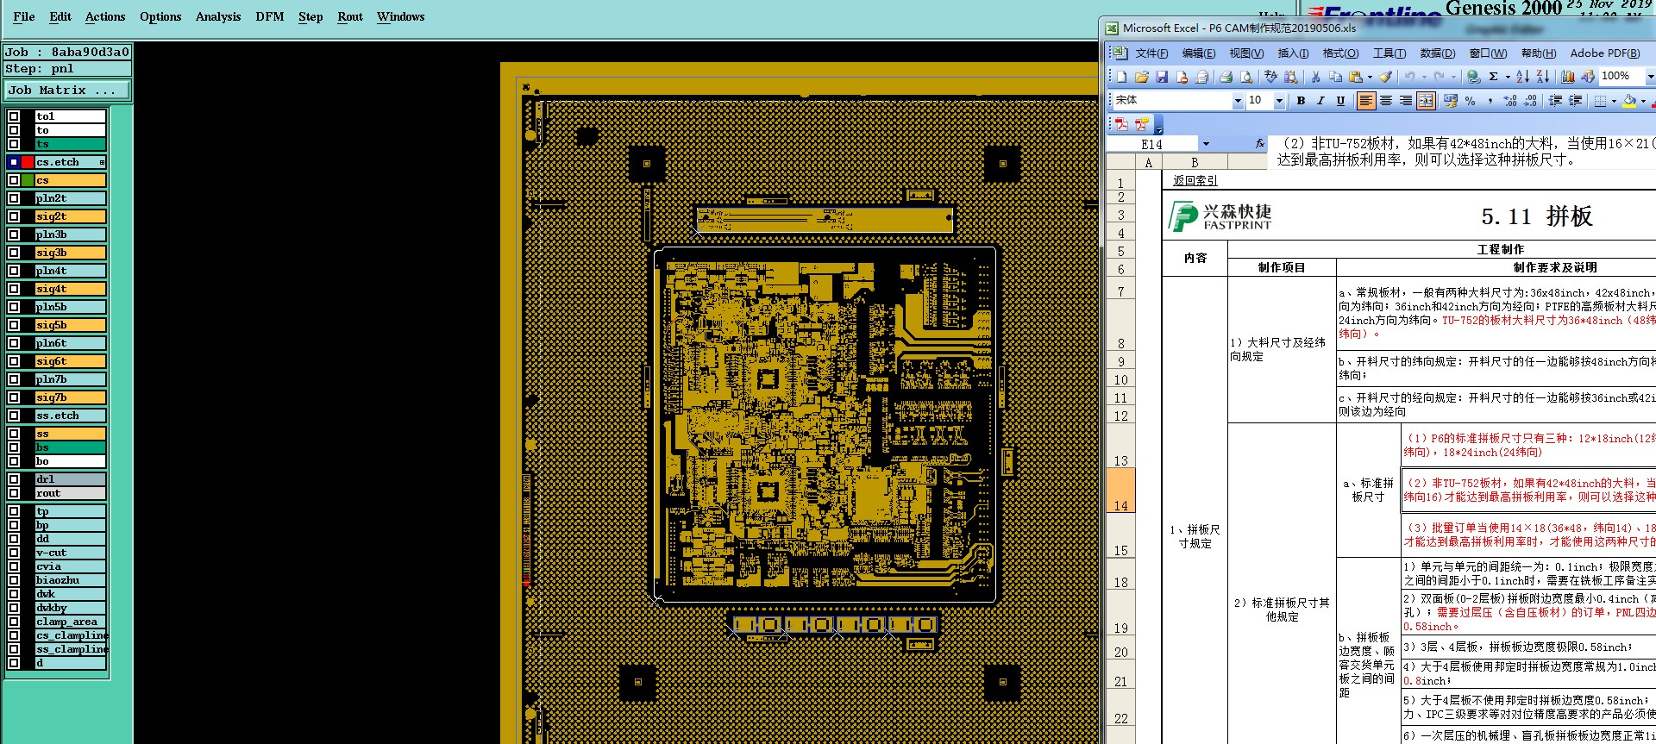The height and width of the screenshot is (744, 1656).
Task: Click green color swatch of cs layer
Action: (x=28, y=180)
